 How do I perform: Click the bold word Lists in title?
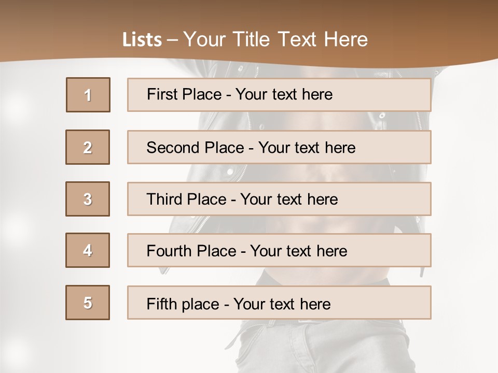(142, 40)
